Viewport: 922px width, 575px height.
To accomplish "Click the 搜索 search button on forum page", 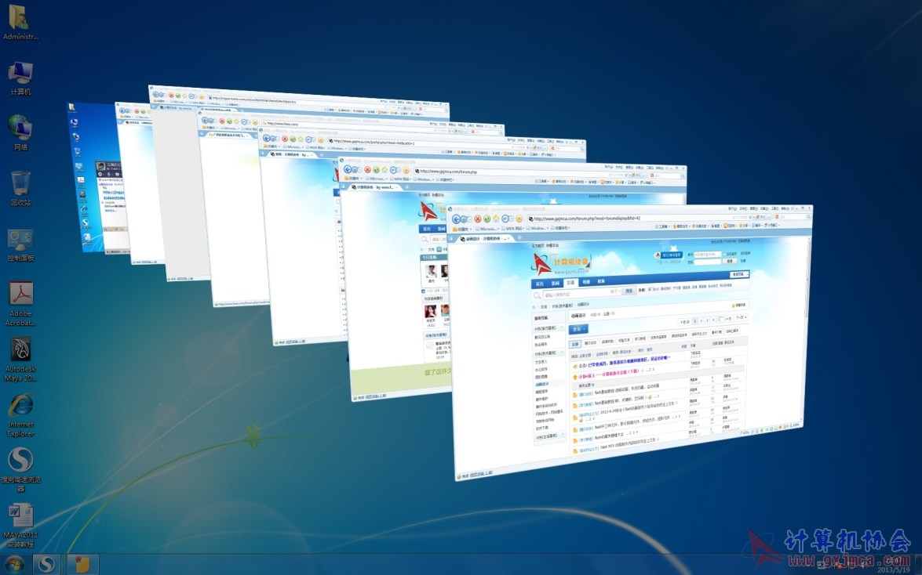I will pyautogui.click(x=629, y=291).
